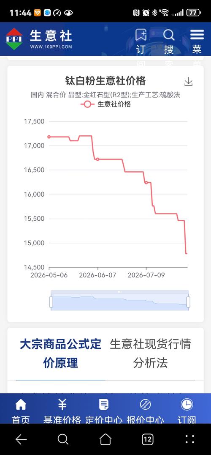Select the 2026-07-09 data point on chart

pos(146,183)
